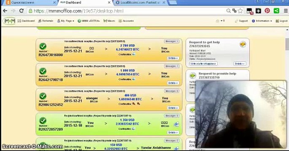
Task: Click the 1 800 USD amount
Action: [x=127, y=70]
